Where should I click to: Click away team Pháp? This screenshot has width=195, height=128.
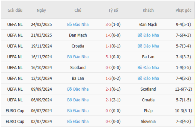tap(148, 111)
